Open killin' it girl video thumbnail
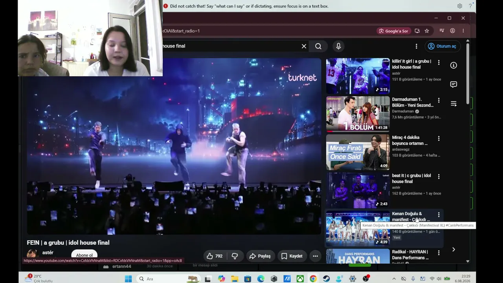 coord(358,76)
